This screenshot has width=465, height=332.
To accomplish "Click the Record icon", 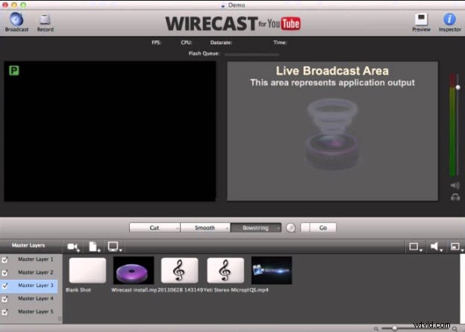I will pos(45,19).
